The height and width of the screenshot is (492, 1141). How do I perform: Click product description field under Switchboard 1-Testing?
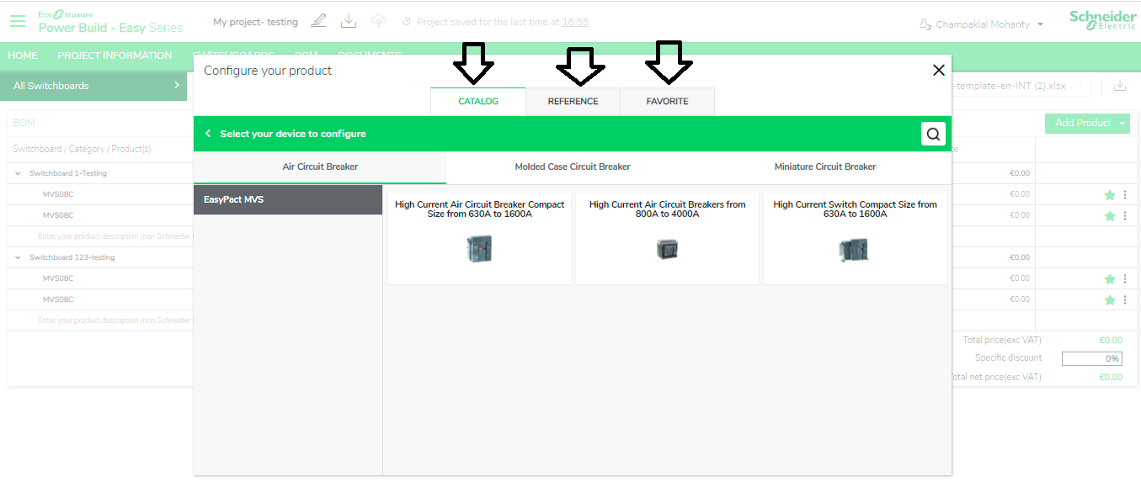(116, 236)
